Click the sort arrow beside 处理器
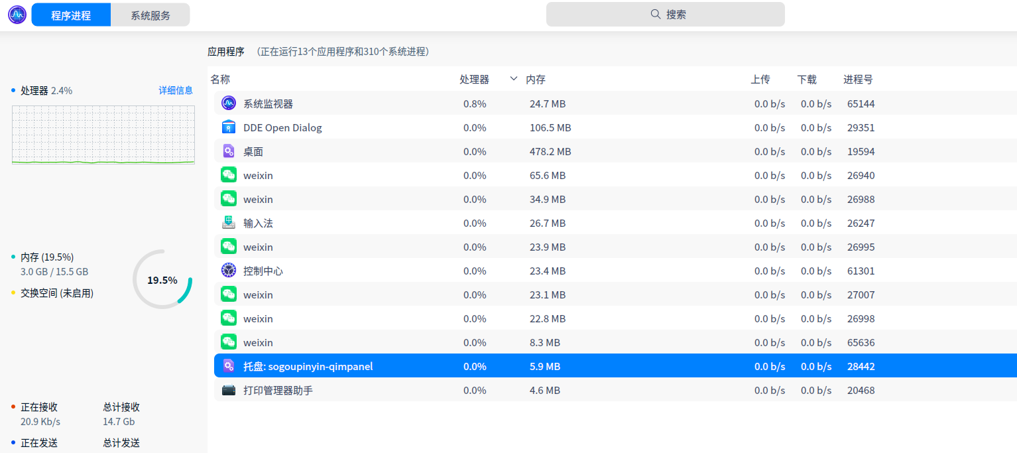The height and width of the screenshot is (453, 1017). click(513, 79)
